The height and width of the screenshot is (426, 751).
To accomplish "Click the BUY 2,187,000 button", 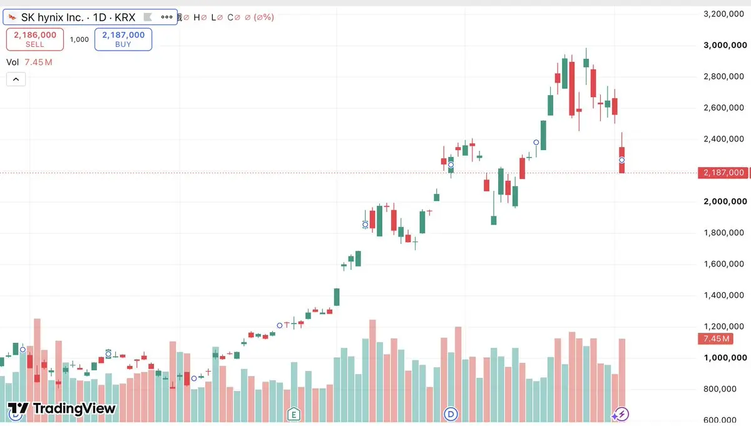I will point(123,39).
